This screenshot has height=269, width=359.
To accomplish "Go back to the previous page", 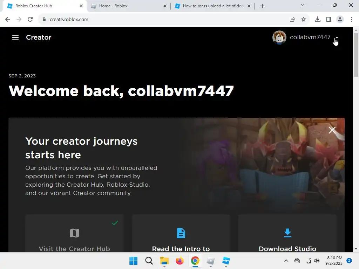I will pos(8,19).
